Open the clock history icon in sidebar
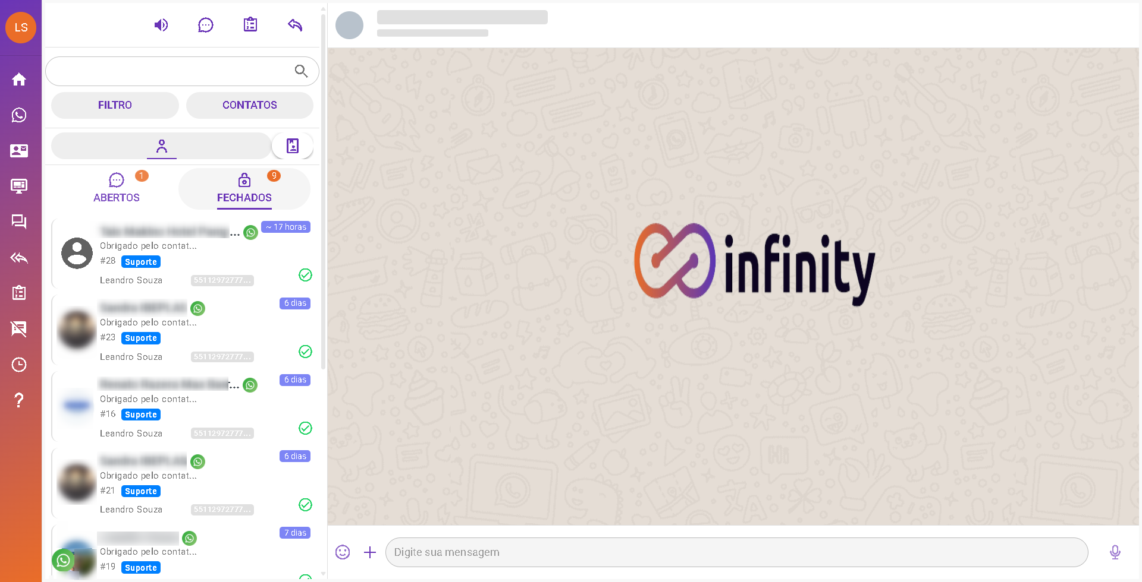 19,365
